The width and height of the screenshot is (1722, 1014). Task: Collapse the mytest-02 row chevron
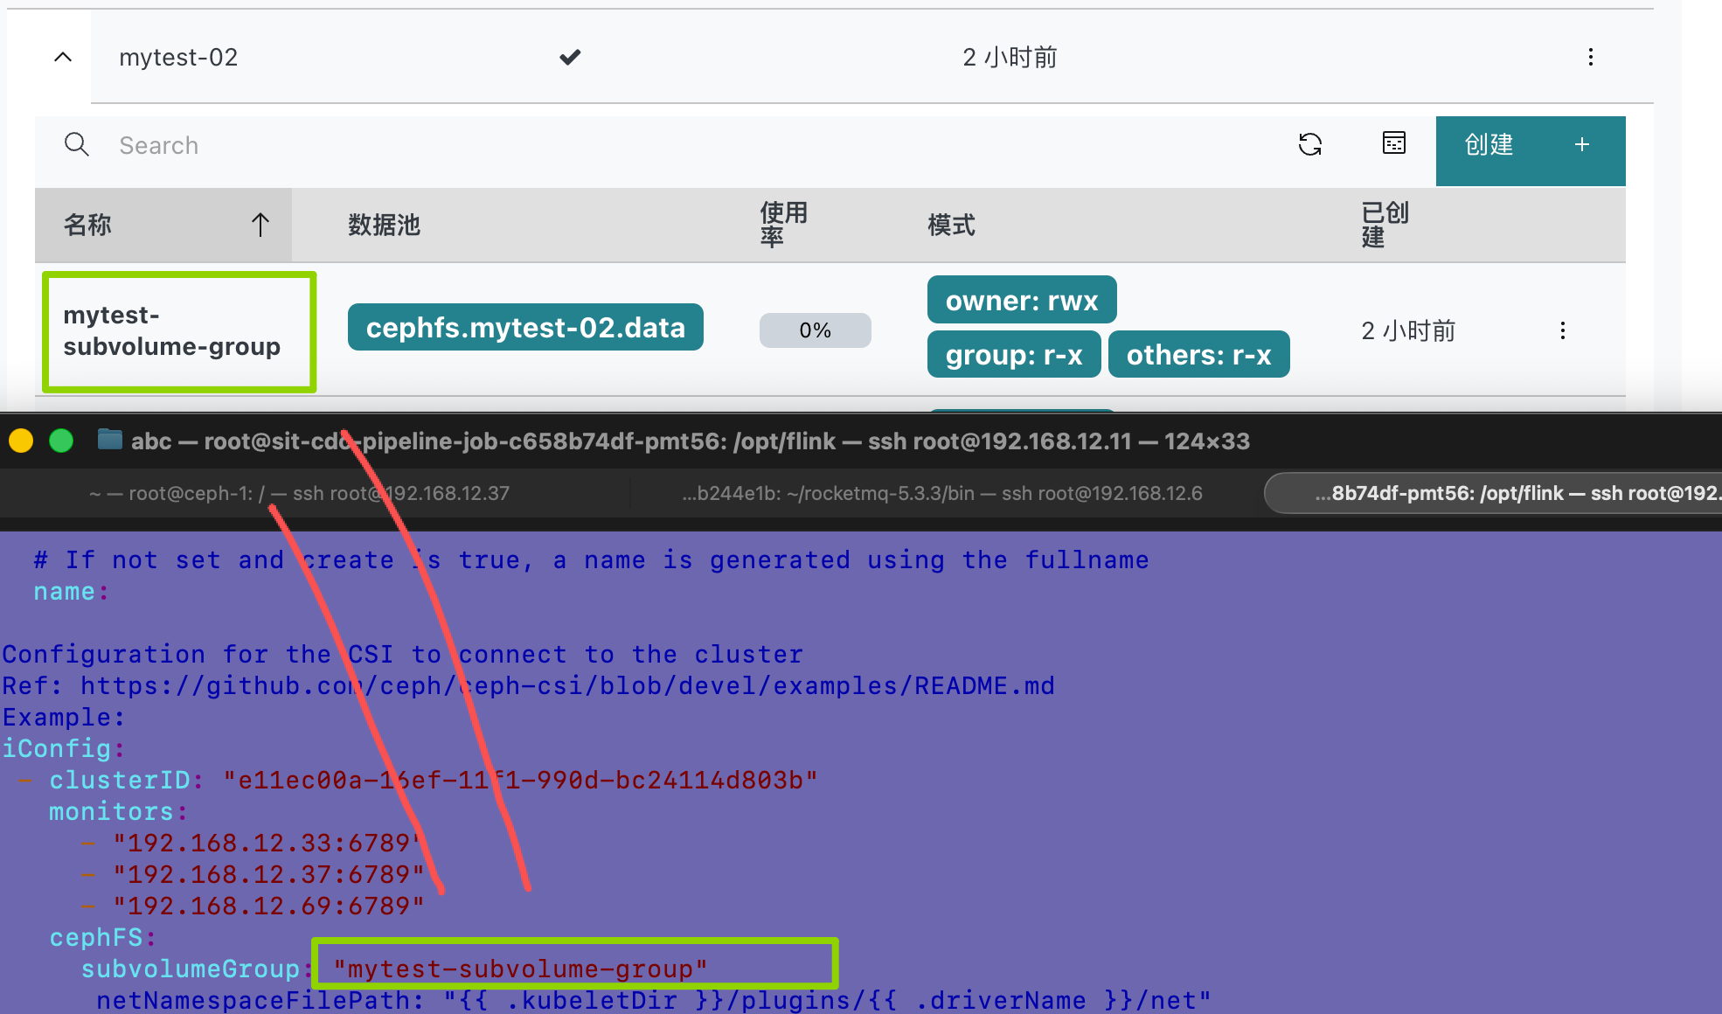[x=63, y=58]
